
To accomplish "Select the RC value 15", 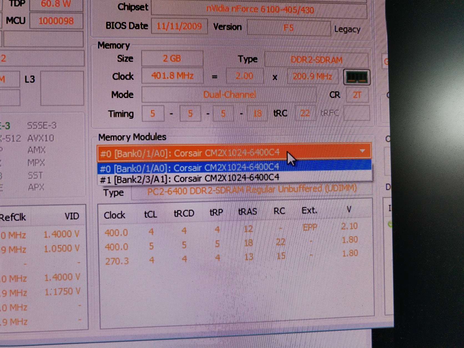I will (x=281, y=256).
